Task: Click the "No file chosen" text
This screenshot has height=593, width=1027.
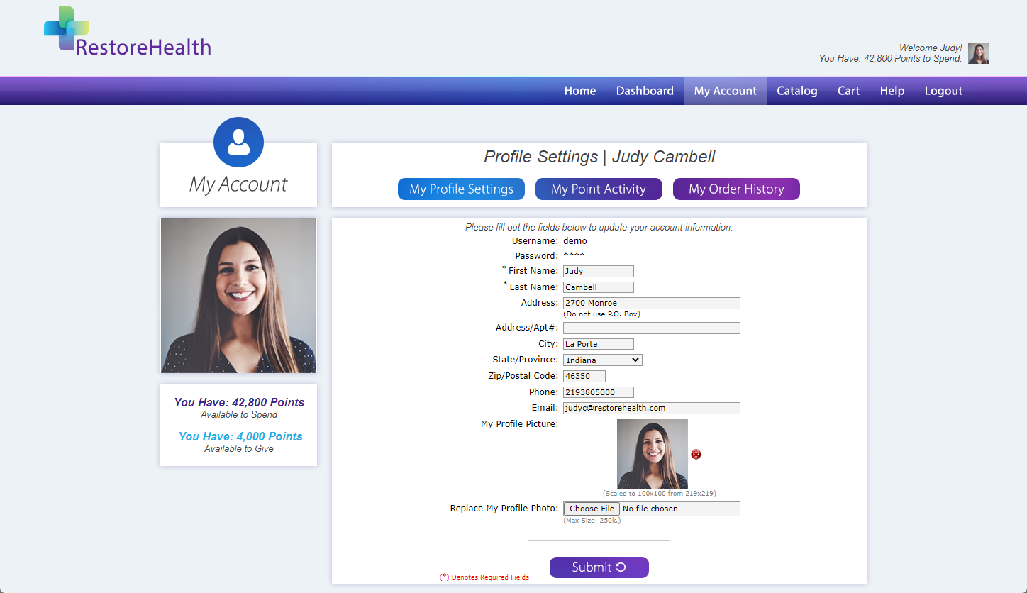Action: click(650, 509)
